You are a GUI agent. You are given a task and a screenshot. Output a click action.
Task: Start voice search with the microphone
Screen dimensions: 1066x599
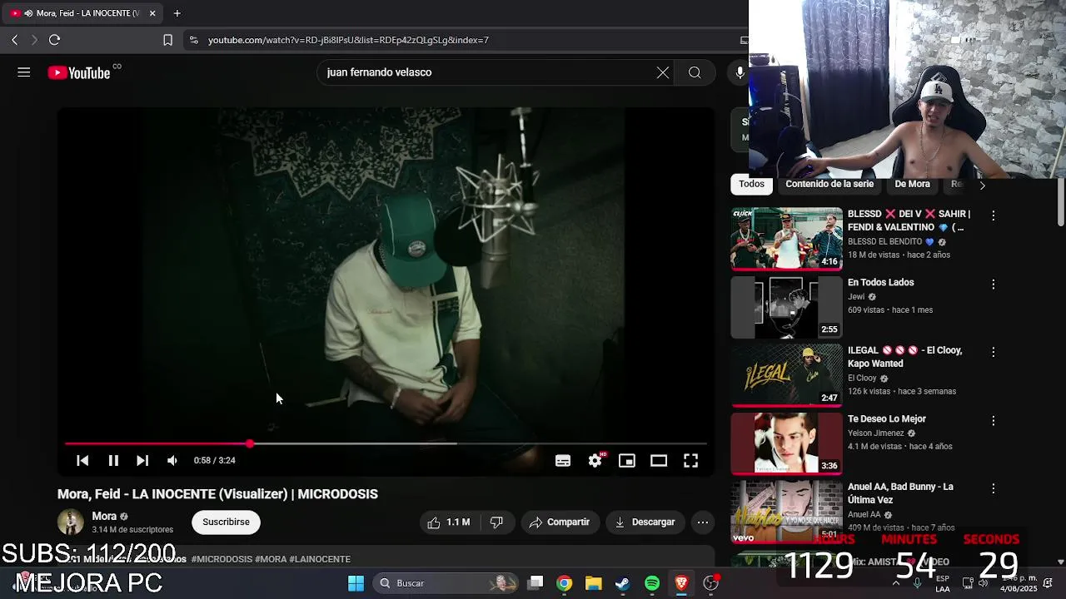point(739,72)
